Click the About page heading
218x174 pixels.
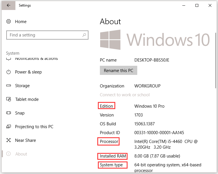pos(110,22)
